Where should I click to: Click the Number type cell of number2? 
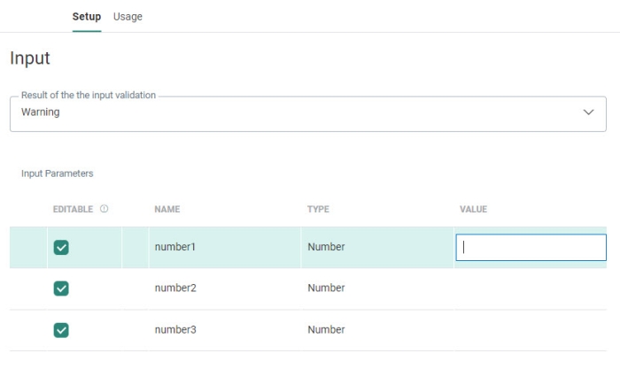pos(326,288)
